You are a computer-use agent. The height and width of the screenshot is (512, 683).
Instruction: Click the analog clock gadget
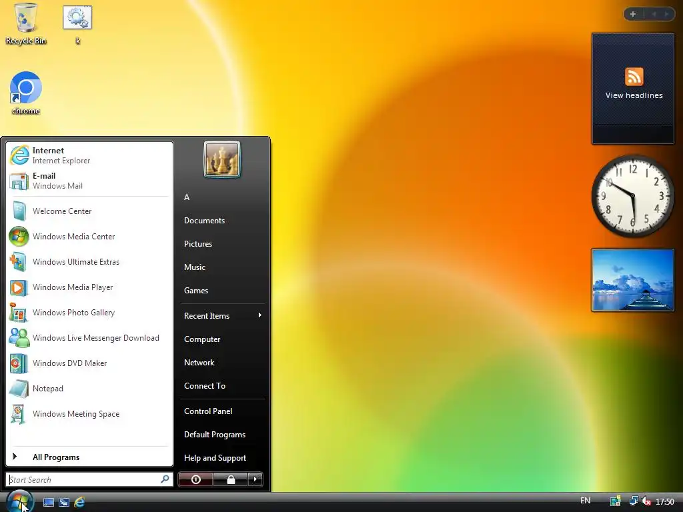coord(633,197)
